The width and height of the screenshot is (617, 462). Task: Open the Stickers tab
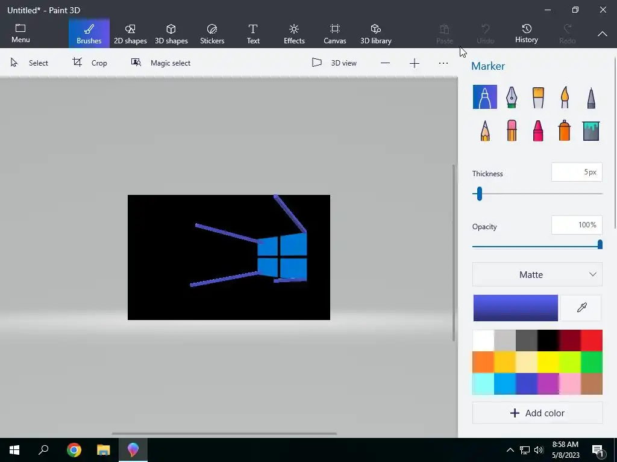coord(212,34)
